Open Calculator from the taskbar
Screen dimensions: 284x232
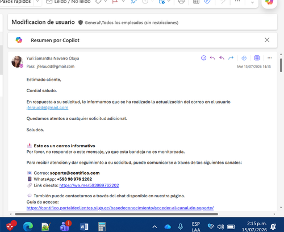[x=102, y=226]
